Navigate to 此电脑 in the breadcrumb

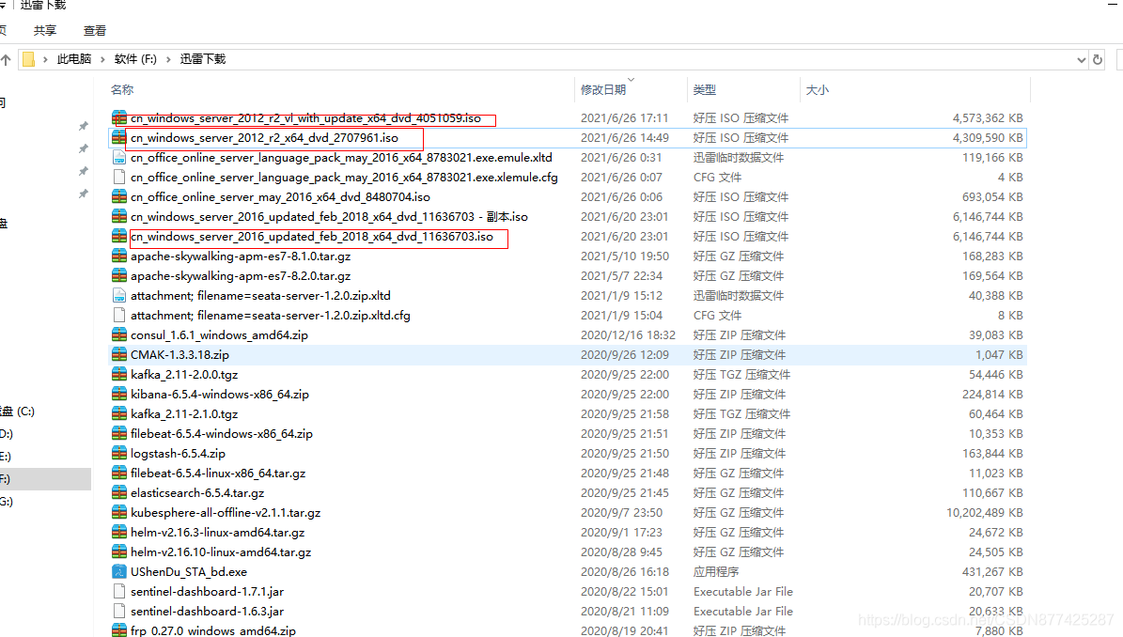point(73,59)
